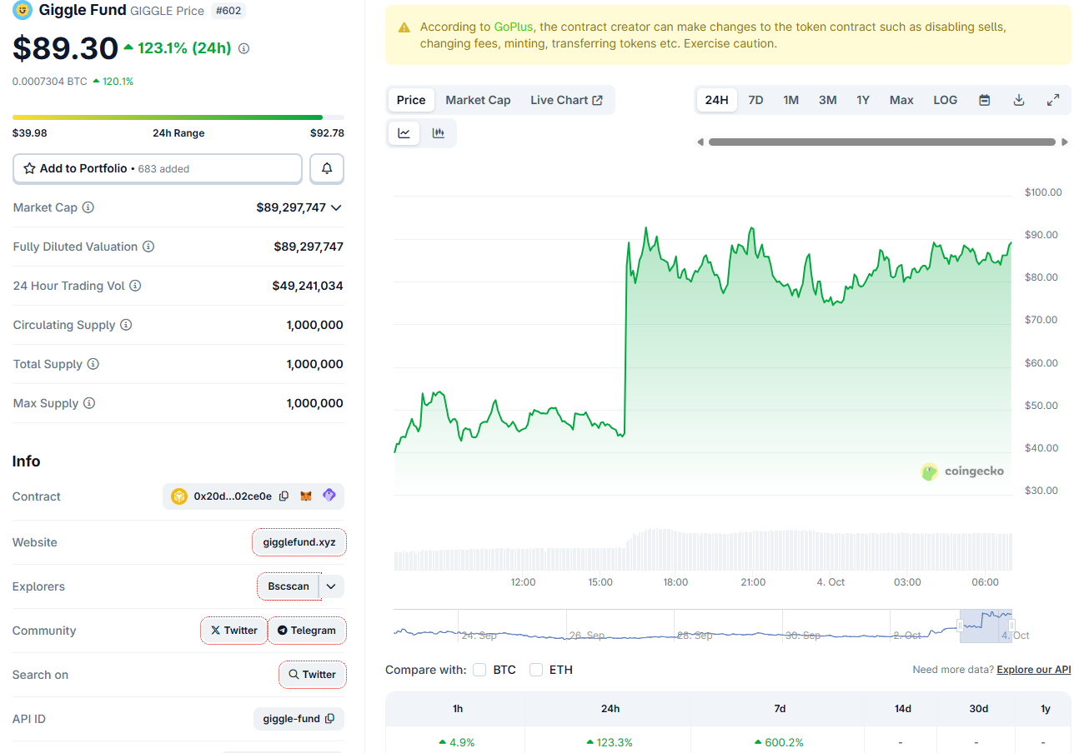Click Add to Portfolio button
1074x753 pixels.
point(157,168)
